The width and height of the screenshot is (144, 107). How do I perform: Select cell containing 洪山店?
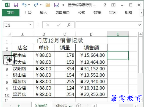pos(23,75)
